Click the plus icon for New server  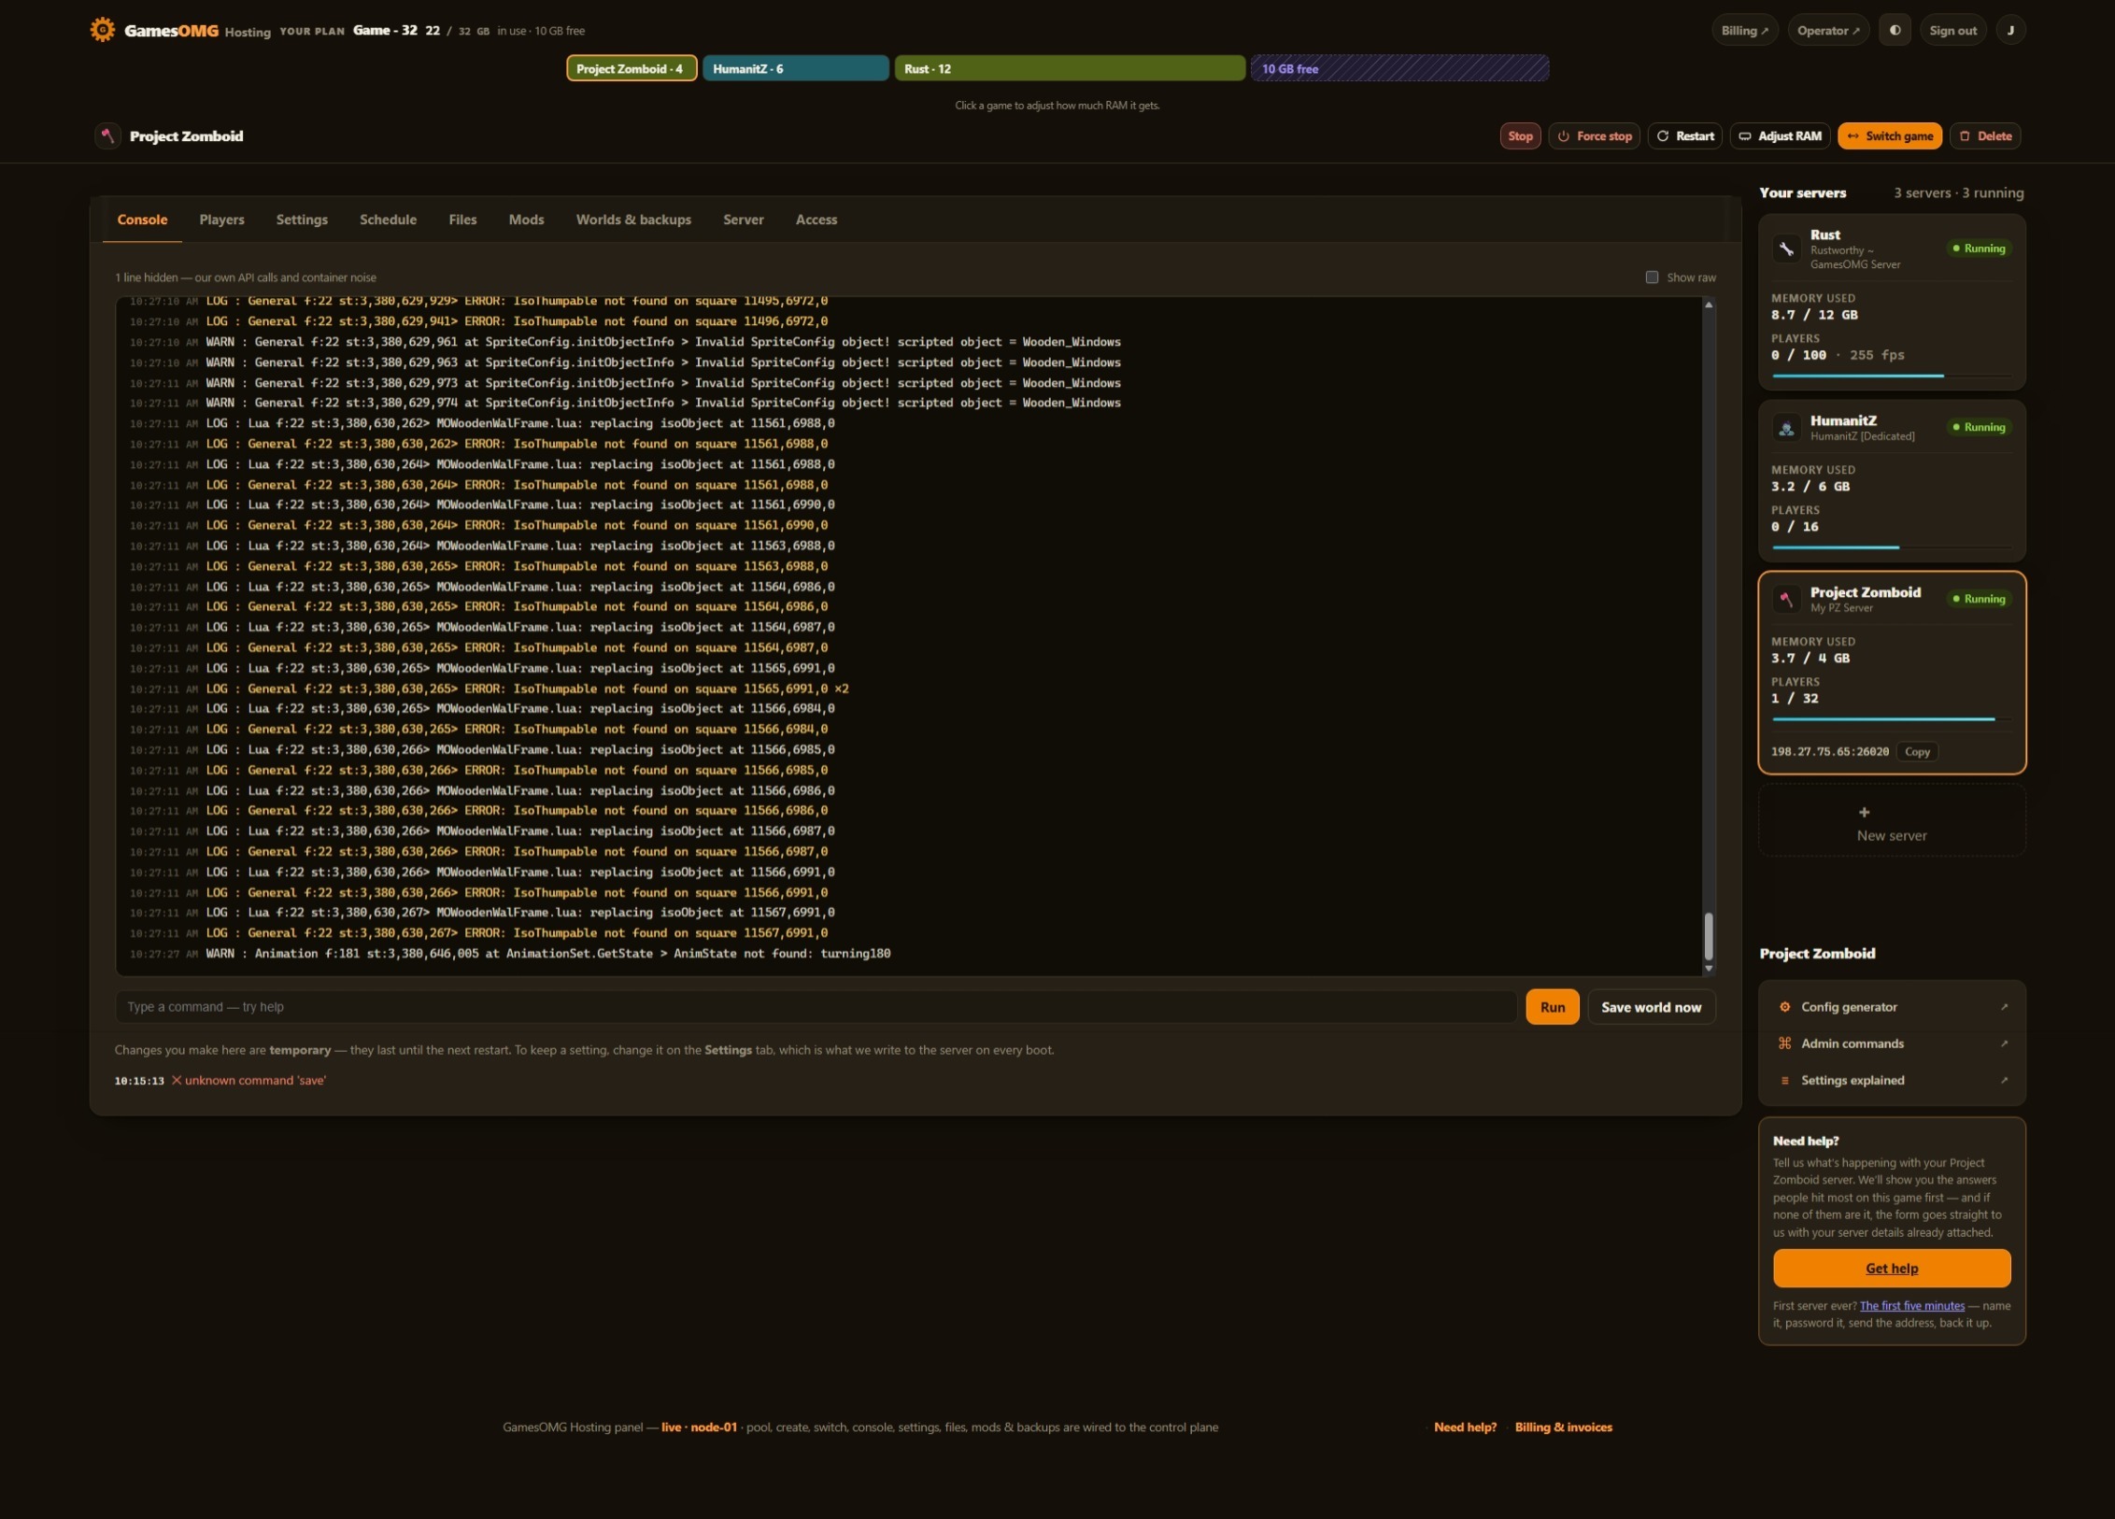pos(1864,813)
